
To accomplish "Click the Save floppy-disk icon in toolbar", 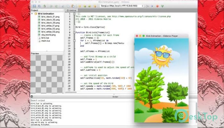I will [34, 6].
